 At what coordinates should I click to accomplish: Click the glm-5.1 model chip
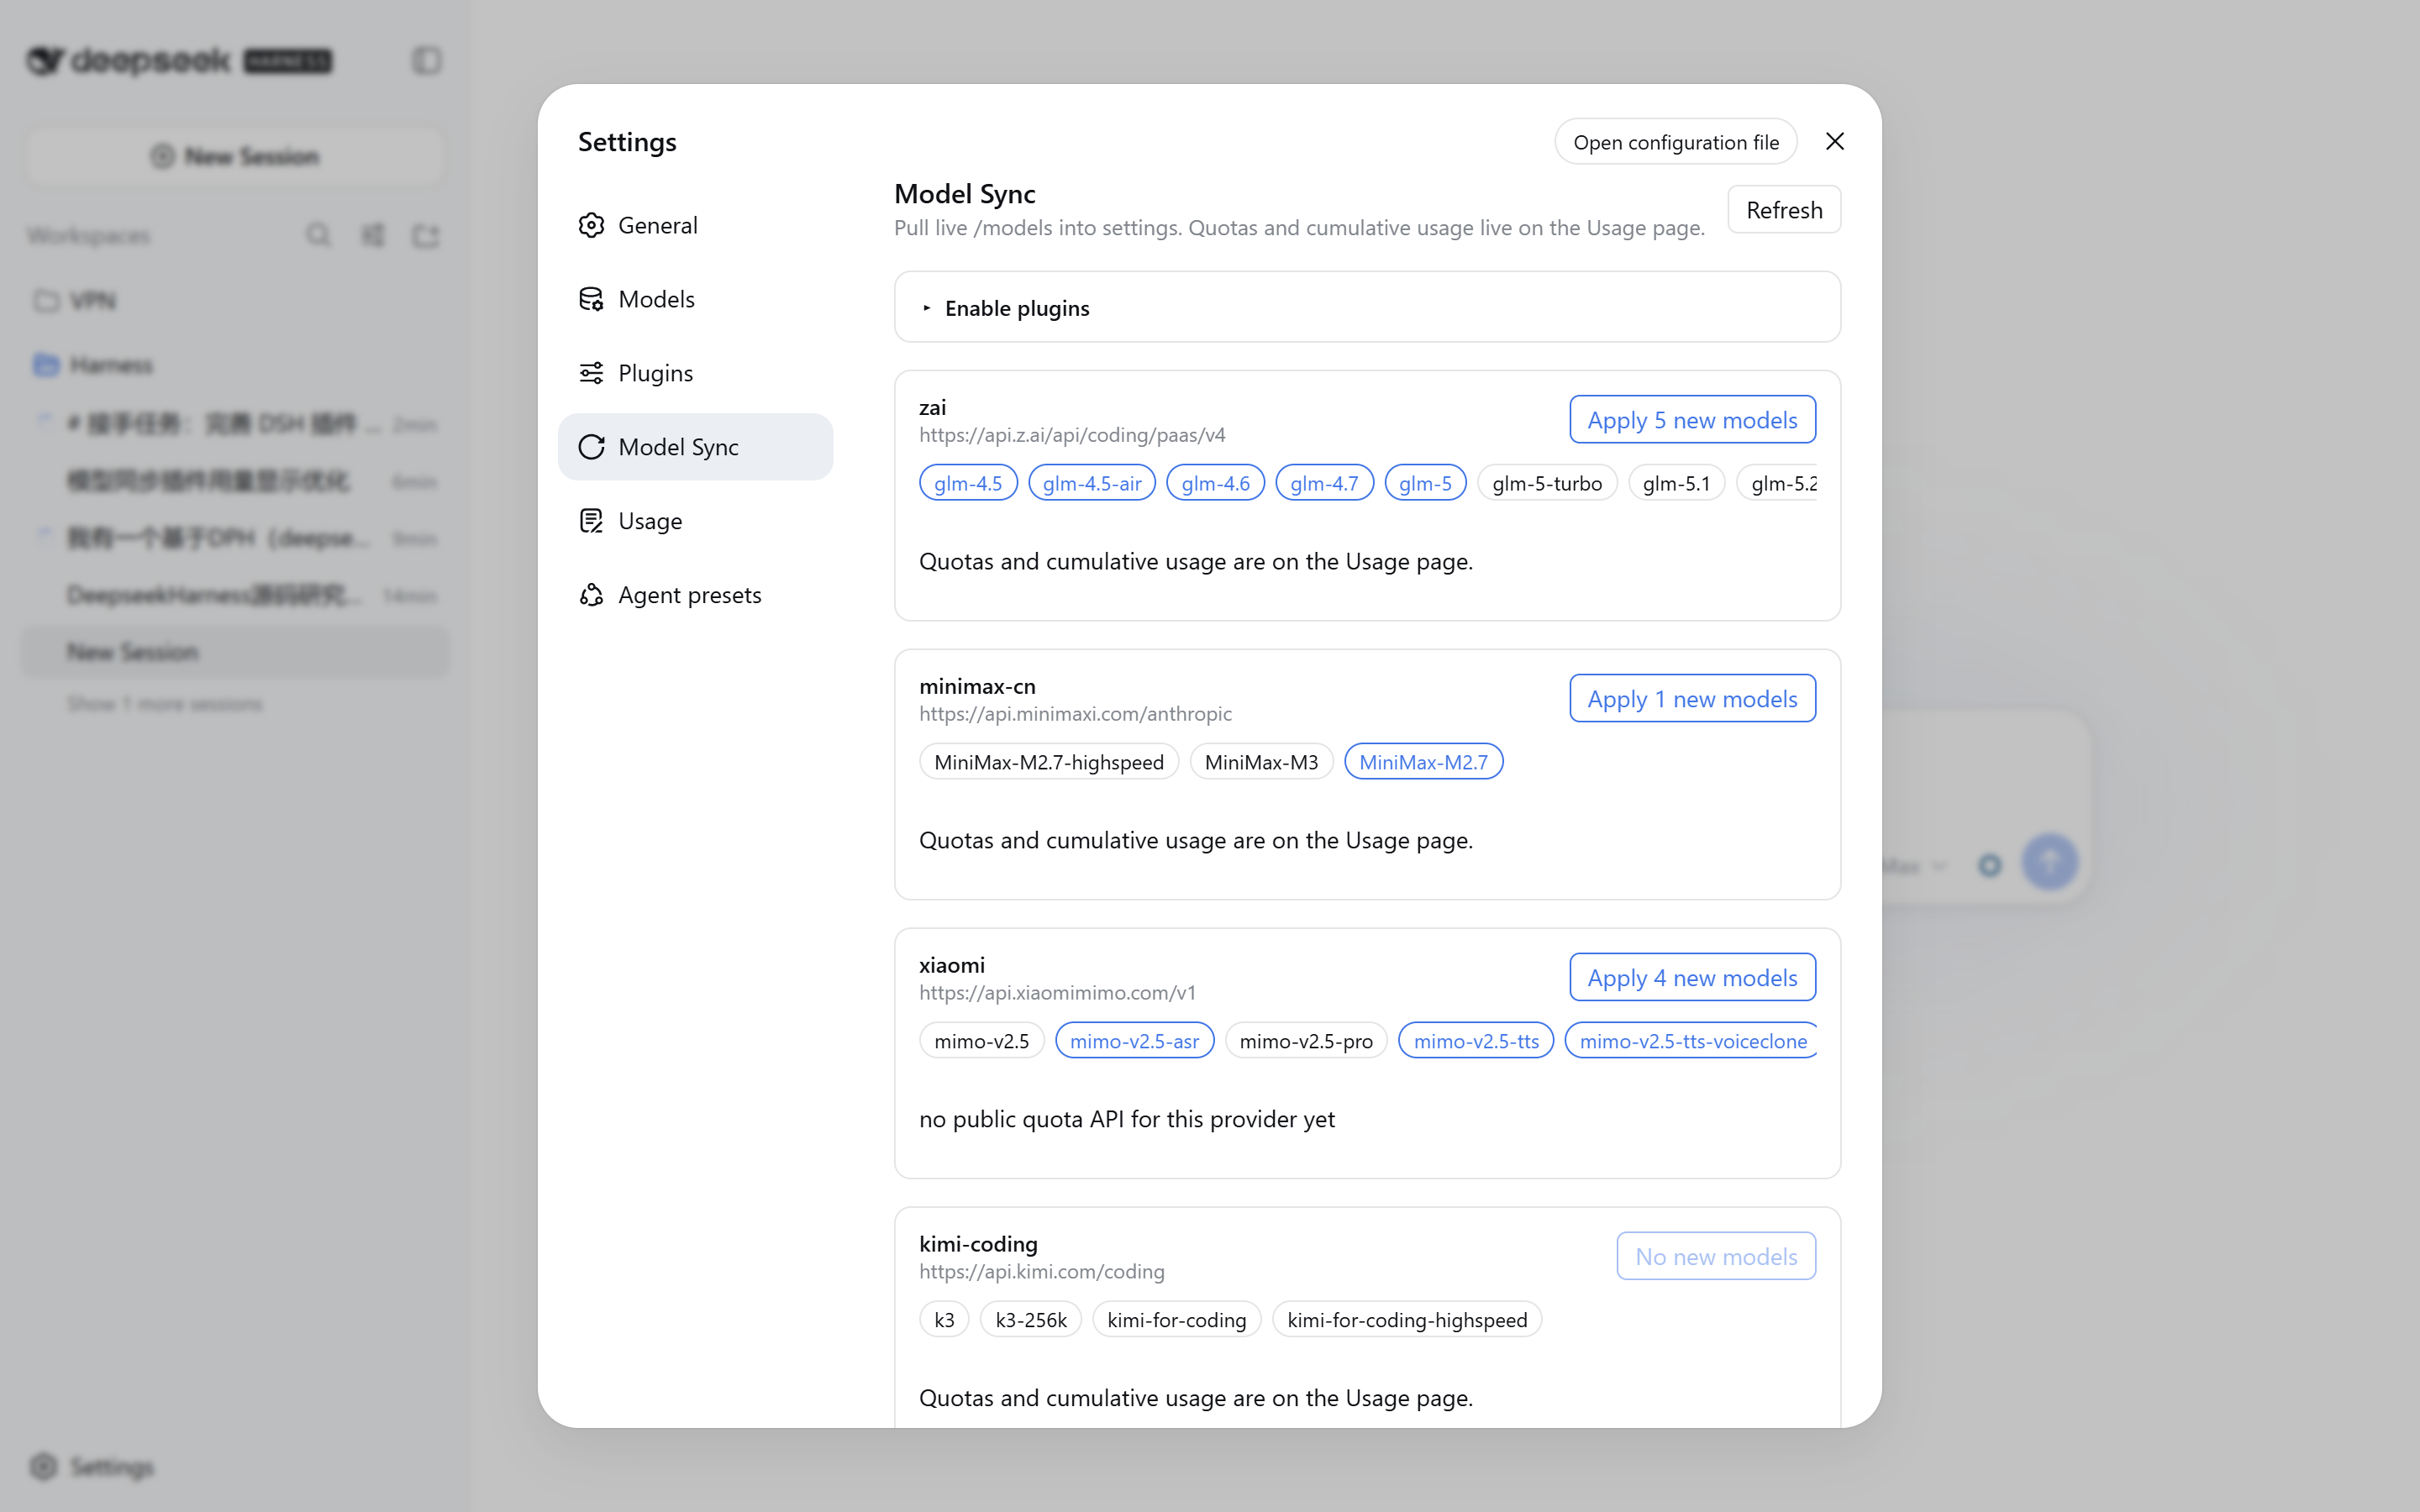tap(1676, 483)
